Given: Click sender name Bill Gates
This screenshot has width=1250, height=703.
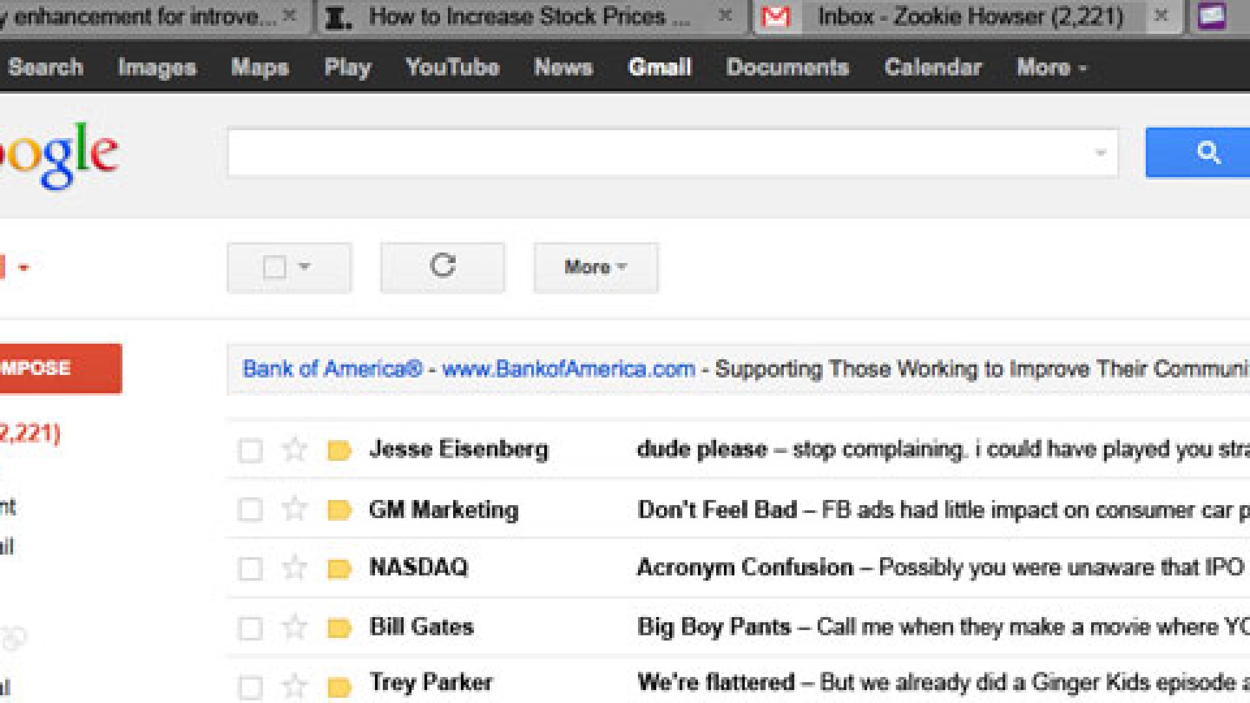Looking at the screenshot, I should [x=421, y=627].
